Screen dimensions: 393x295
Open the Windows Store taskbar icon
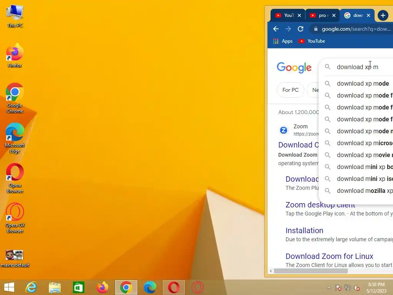78,287
